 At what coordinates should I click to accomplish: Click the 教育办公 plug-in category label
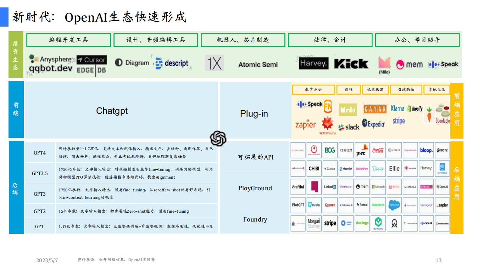coord(313,90)
